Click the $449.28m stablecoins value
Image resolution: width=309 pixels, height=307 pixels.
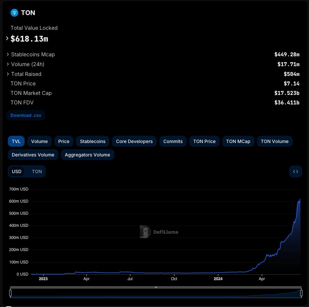pyautogui.click(x=287, y=54)
